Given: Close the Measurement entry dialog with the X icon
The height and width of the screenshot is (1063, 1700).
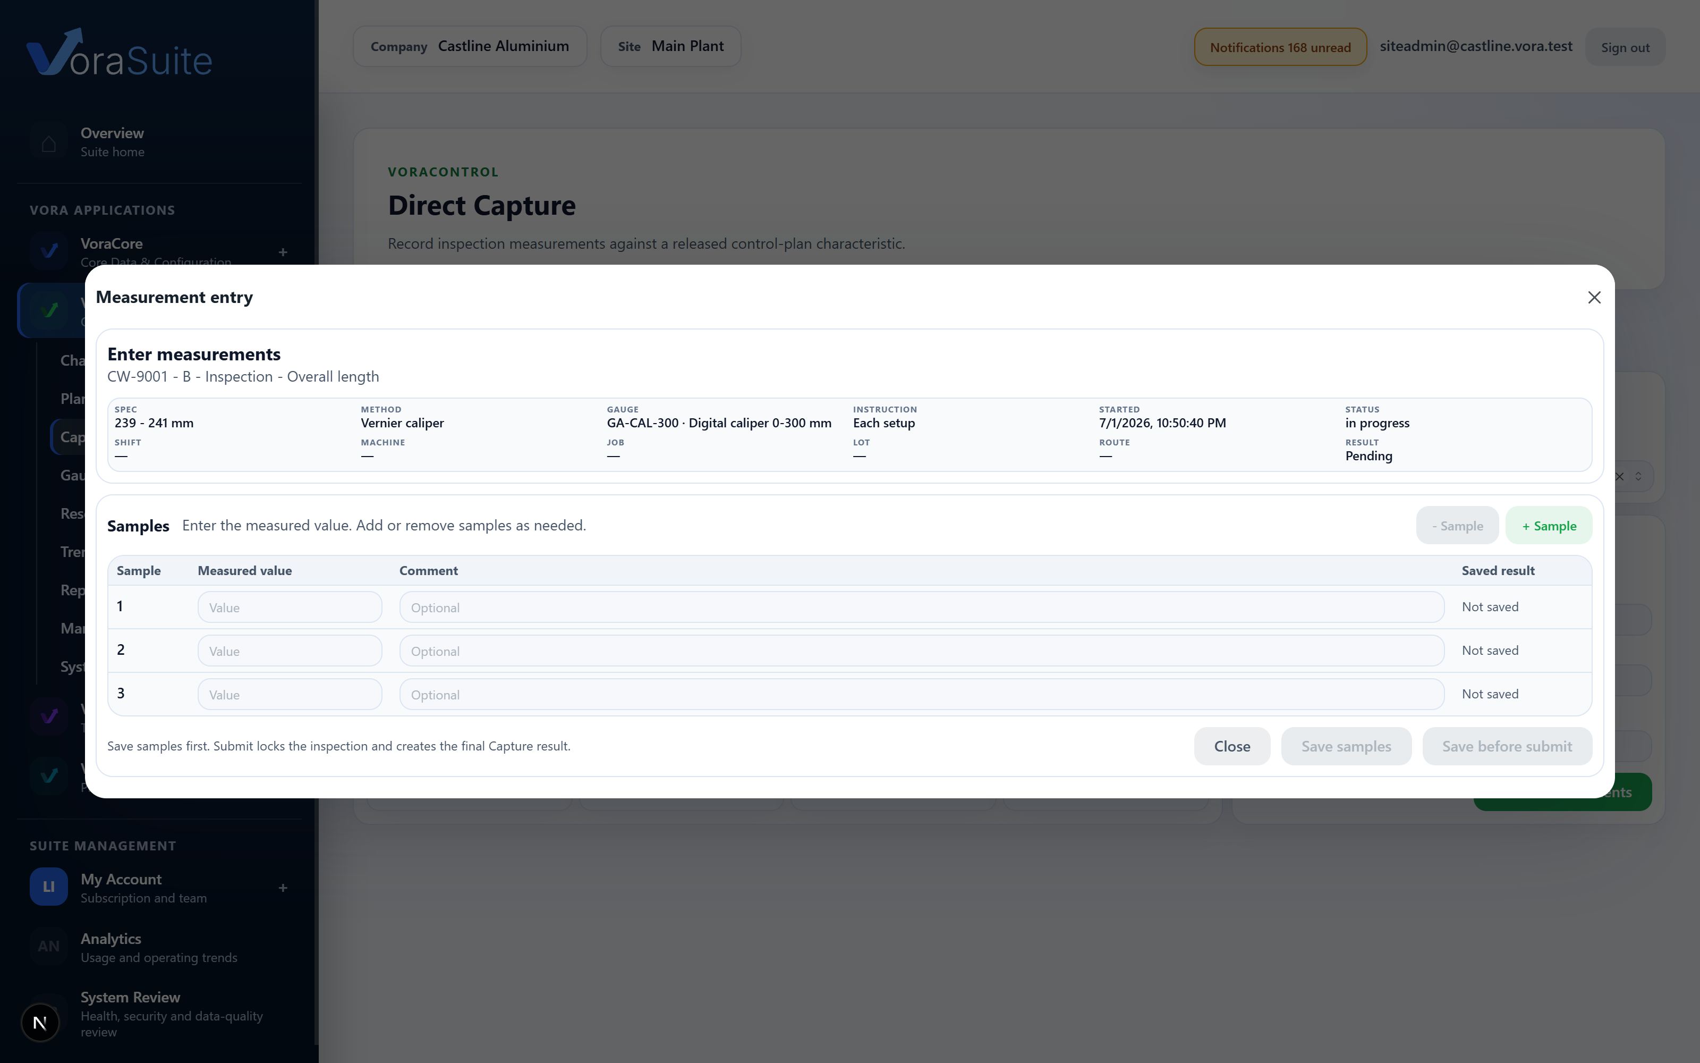Looking at the screenshot, I should point(1594,298).
